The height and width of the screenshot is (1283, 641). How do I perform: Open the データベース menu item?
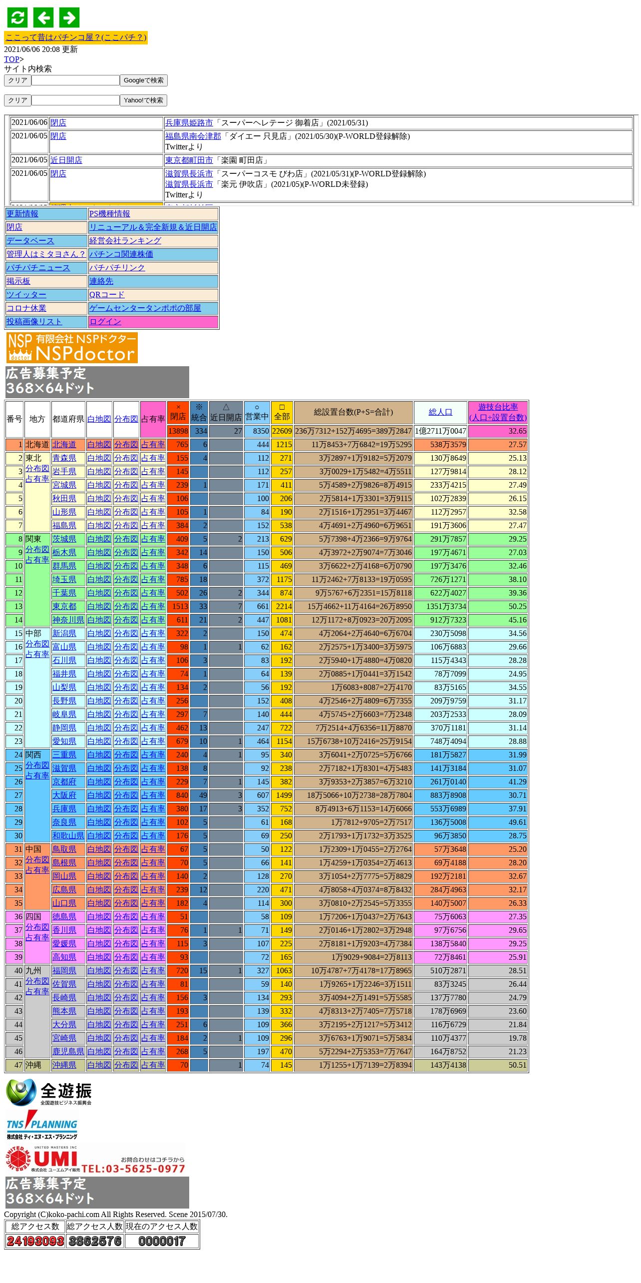tap(30, 241)
